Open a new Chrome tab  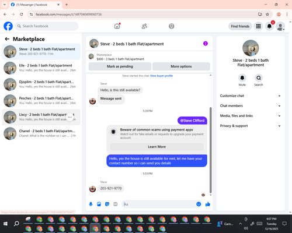click(x=67, y=5)
